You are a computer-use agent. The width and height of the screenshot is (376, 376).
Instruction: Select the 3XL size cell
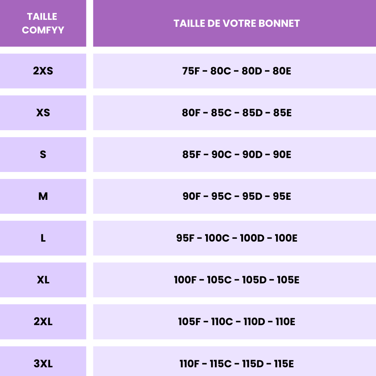pyautogui.click(x=43, y=364)
